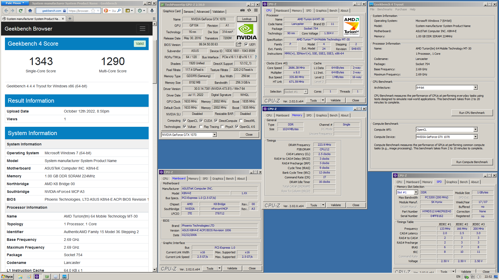Close the Geekbench browser tab
Viewport: 499px width, 280px height.
click(63, 19)
